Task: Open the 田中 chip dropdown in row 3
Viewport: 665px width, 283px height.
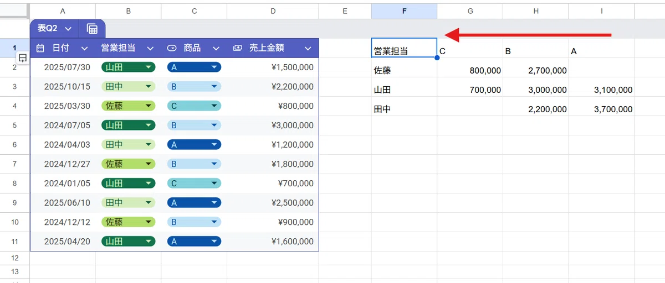Action: 149,87
